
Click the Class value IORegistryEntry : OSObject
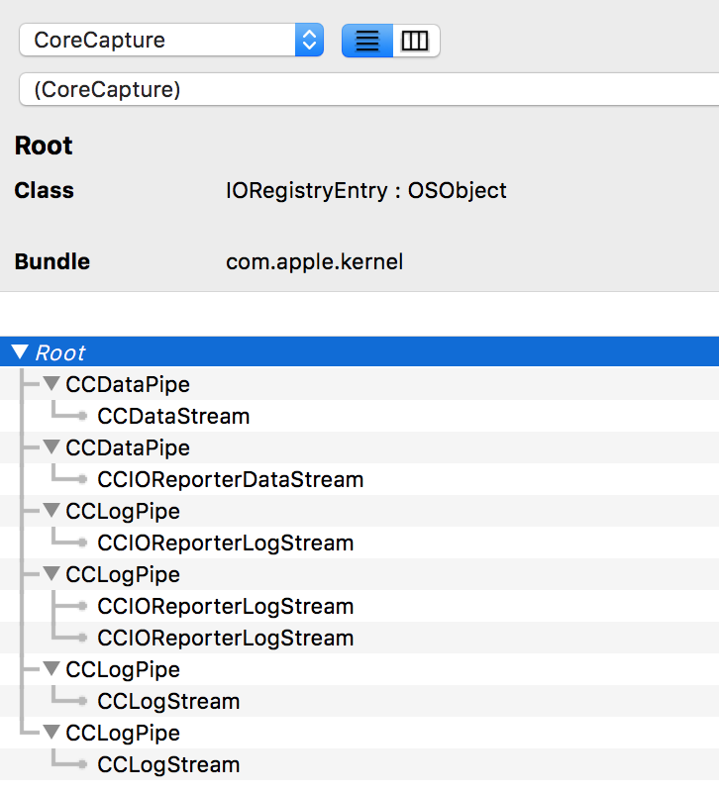click(x=366, y=191)
